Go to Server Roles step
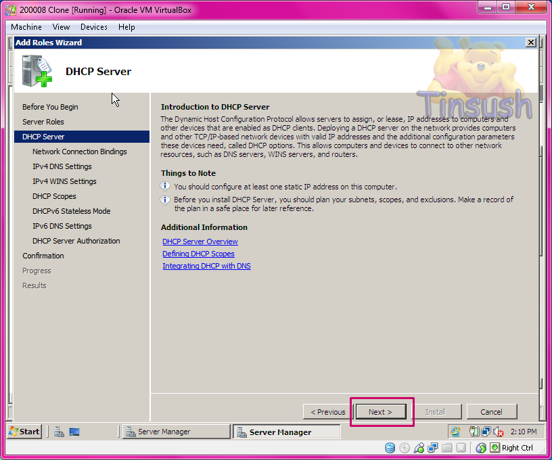Viewport: 552px width, 460px height. 43,122
